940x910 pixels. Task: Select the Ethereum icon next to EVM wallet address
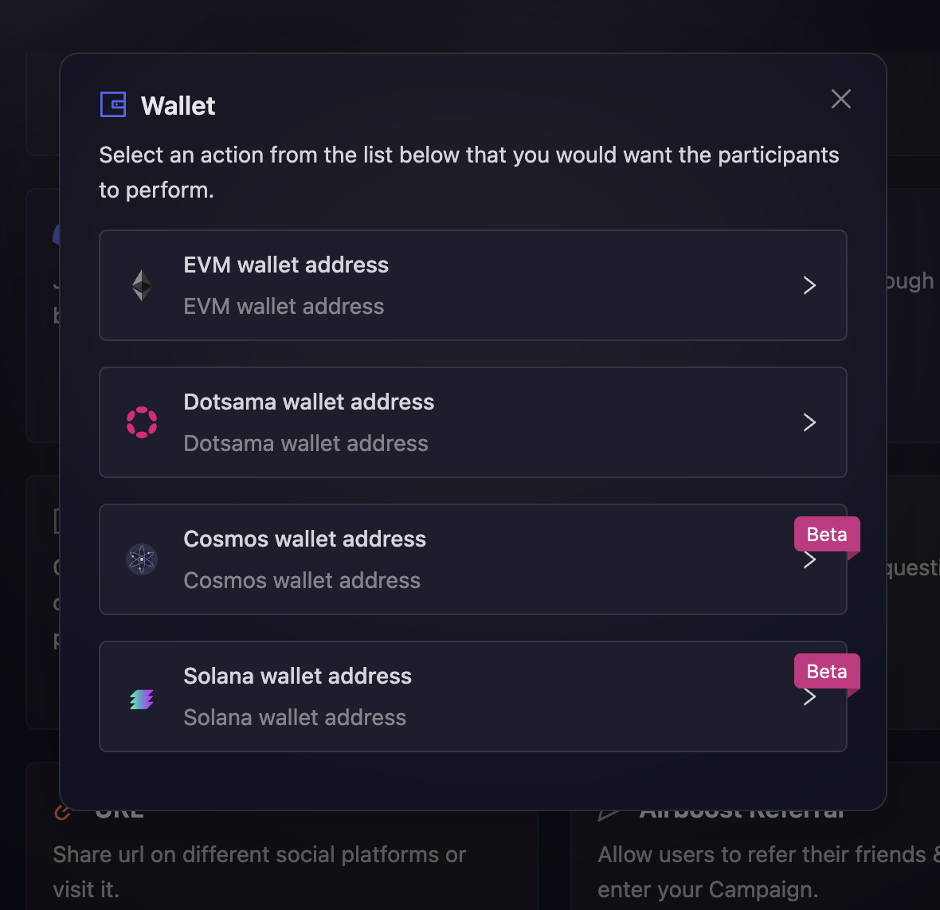point(142,284)
